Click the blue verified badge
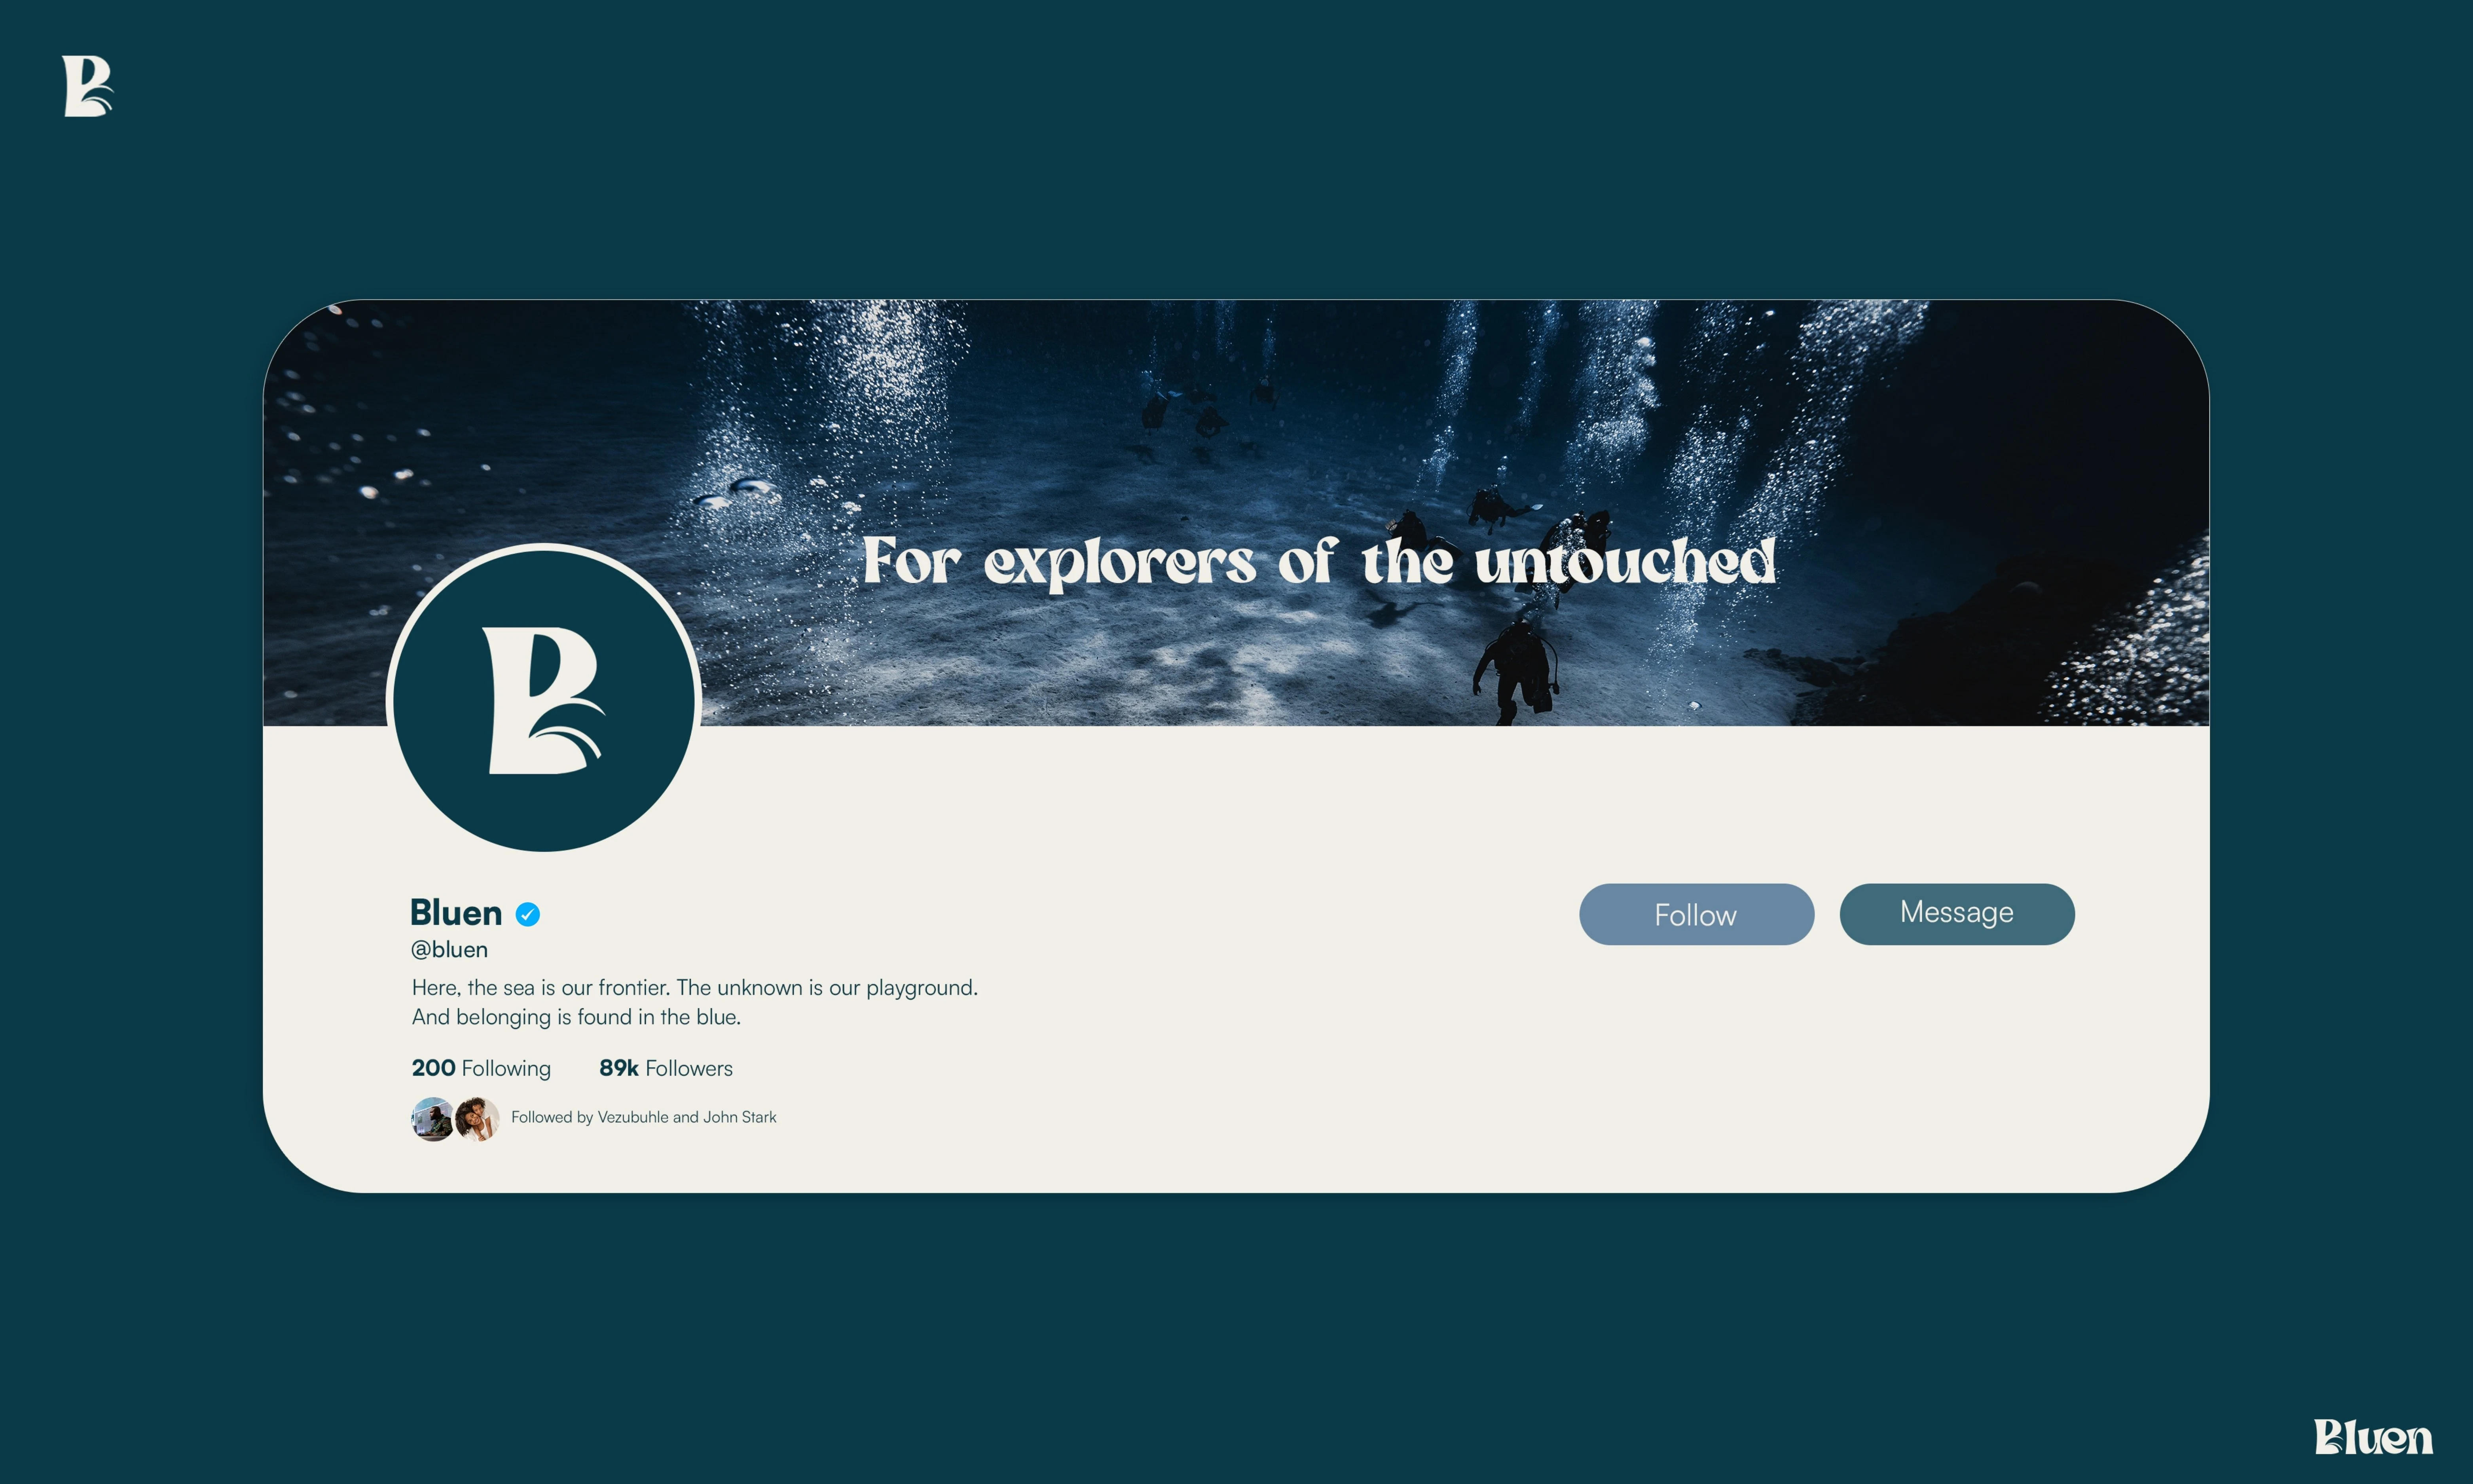 (528, 914)
